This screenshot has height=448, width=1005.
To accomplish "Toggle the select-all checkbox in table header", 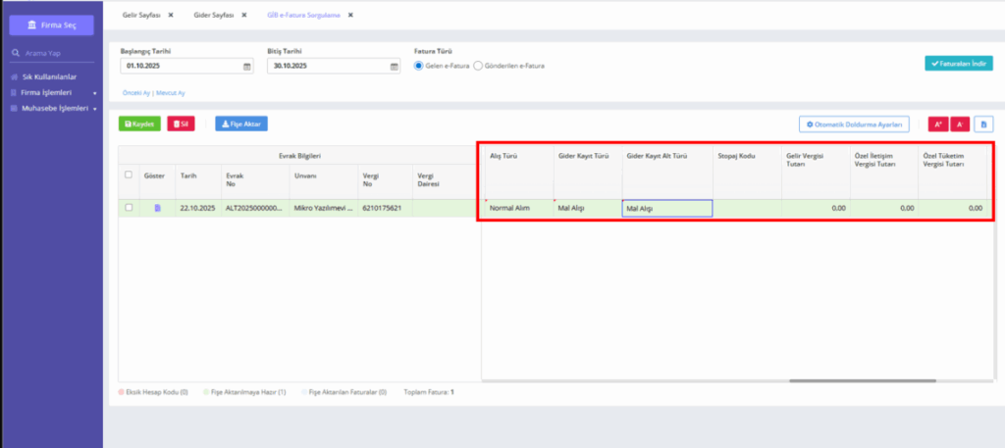I will pos(129,174).
